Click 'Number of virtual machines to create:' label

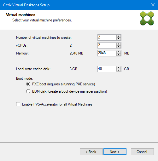pyautogui.click(x=44, y=37)
